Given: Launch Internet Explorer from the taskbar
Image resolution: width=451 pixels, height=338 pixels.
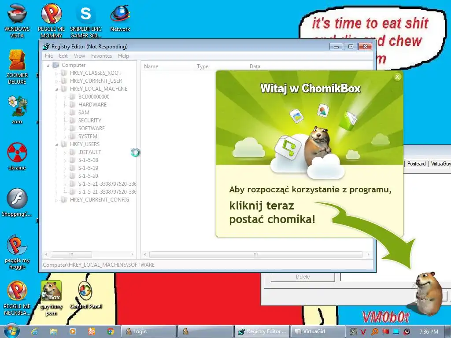Looking at the screenshot, I should tap(35, 331).
